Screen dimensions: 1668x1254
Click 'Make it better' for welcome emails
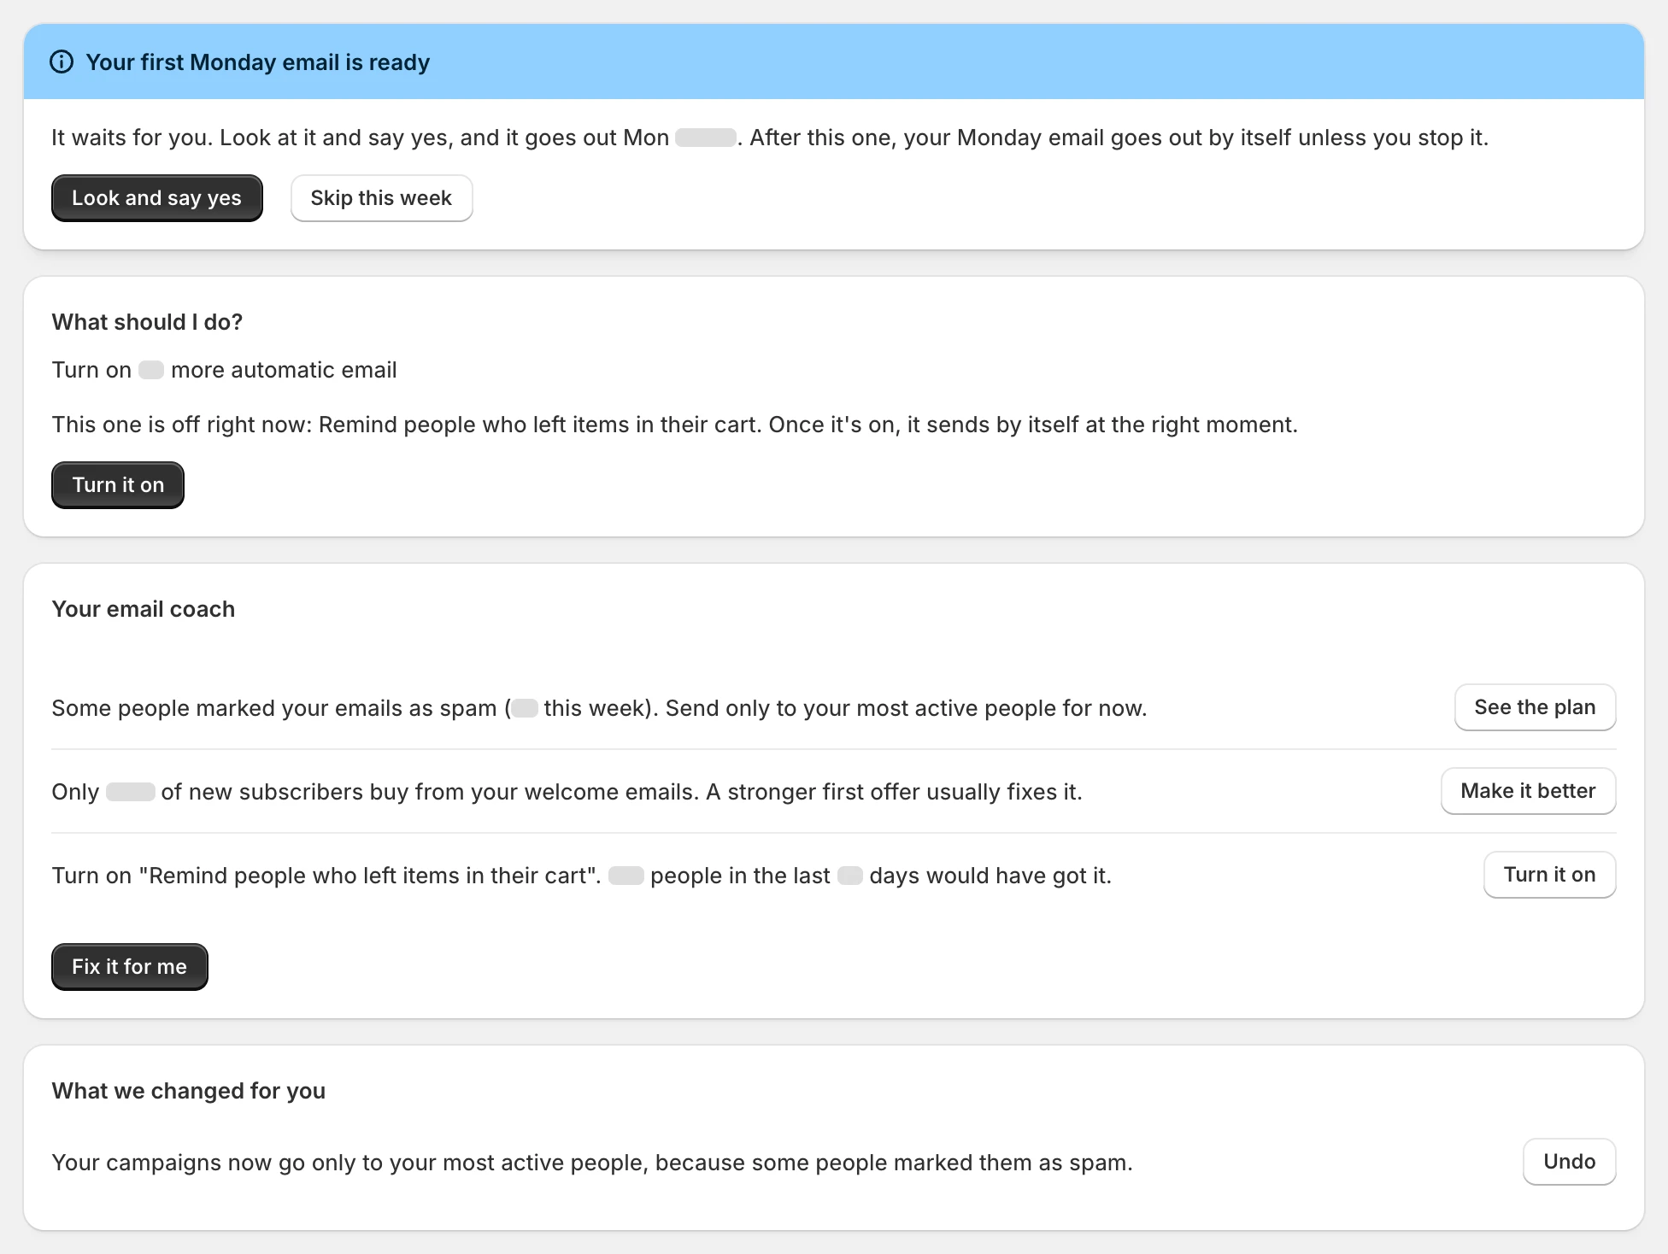coord(1528,791)
